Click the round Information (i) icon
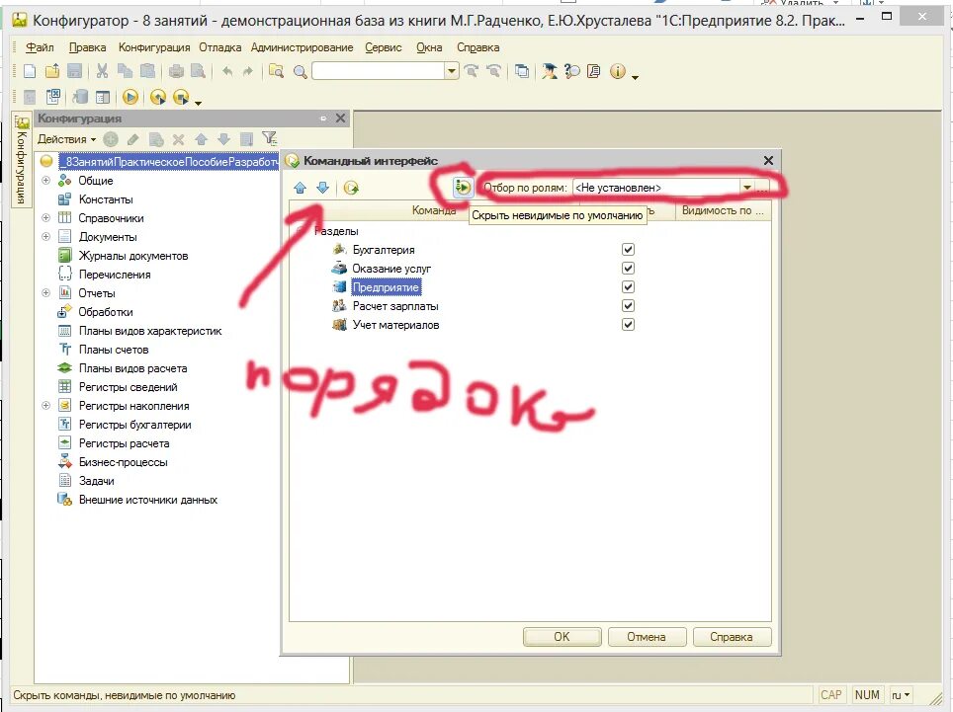The width and height of the screenshot is (953, 712). coord(618,72)
